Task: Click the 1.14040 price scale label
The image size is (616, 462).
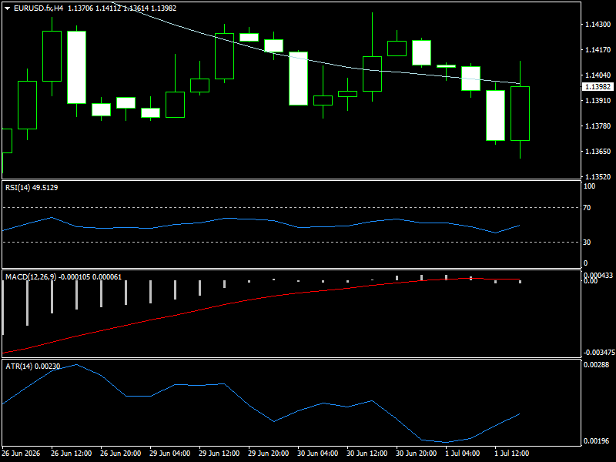Action: pyautogui.click(x=598, y=75)
